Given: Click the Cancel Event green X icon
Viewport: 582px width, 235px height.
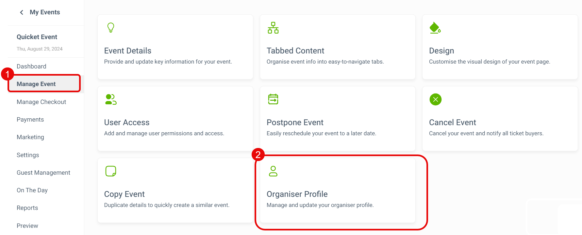Looking at the screenshot, I should tap(435, 99).
